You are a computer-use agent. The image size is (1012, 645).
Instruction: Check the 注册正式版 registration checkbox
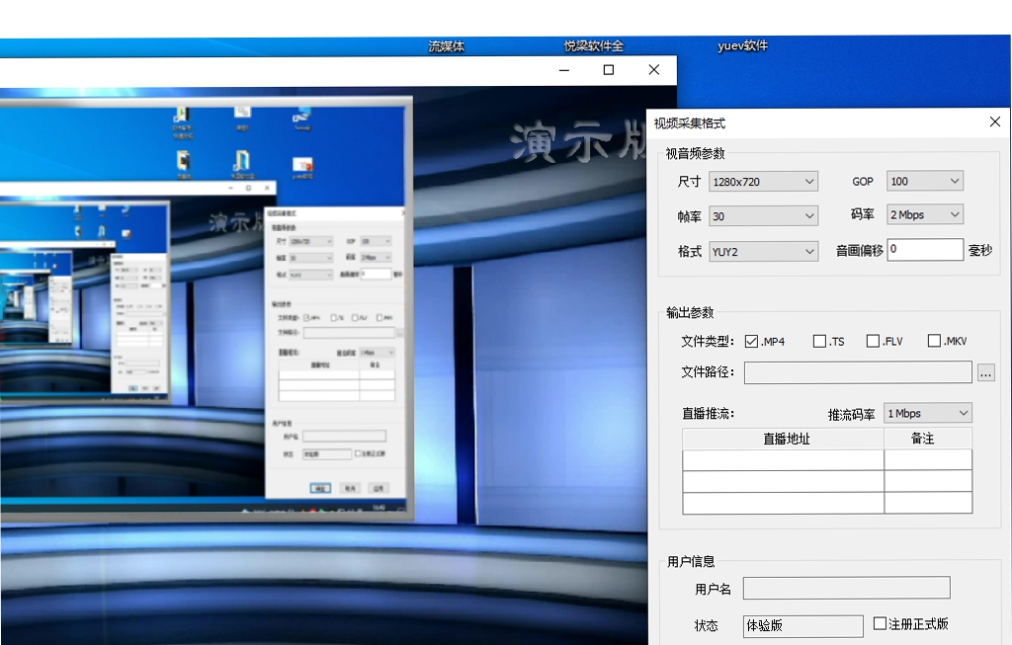880,623
